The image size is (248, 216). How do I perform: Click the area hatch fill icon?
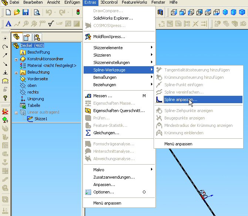coord(77,24)
